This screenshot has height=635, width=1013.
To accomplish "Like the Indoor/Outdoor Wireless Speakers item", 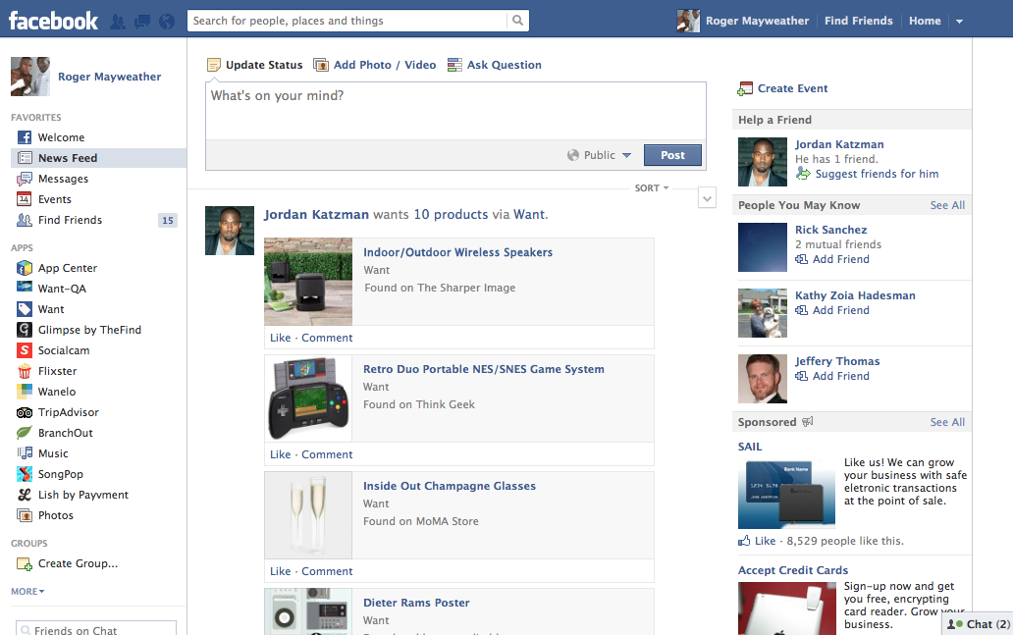I will pyautogui.click(x=281, y=338).
